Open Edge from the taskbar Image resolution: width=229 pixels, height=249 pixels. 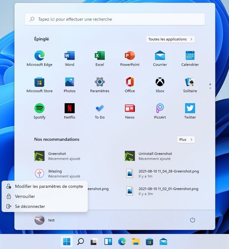click(122, 242)
